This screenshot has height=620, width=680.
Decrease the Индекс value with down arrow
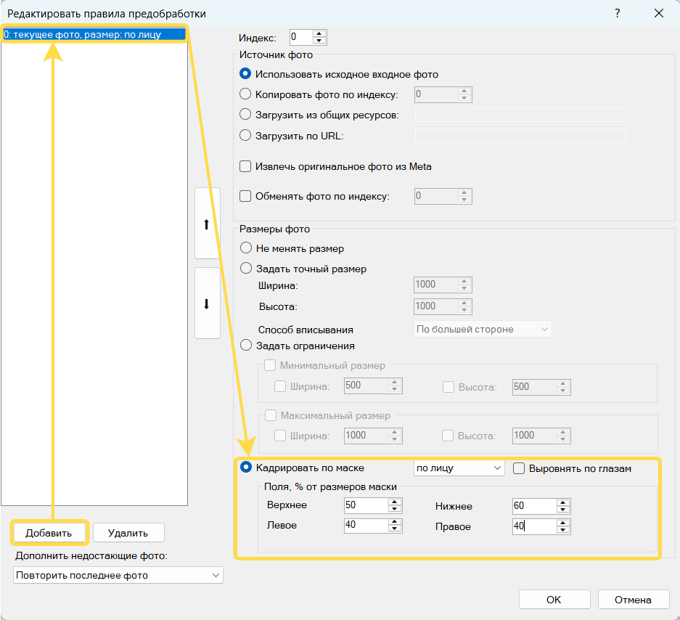point(319,40)
